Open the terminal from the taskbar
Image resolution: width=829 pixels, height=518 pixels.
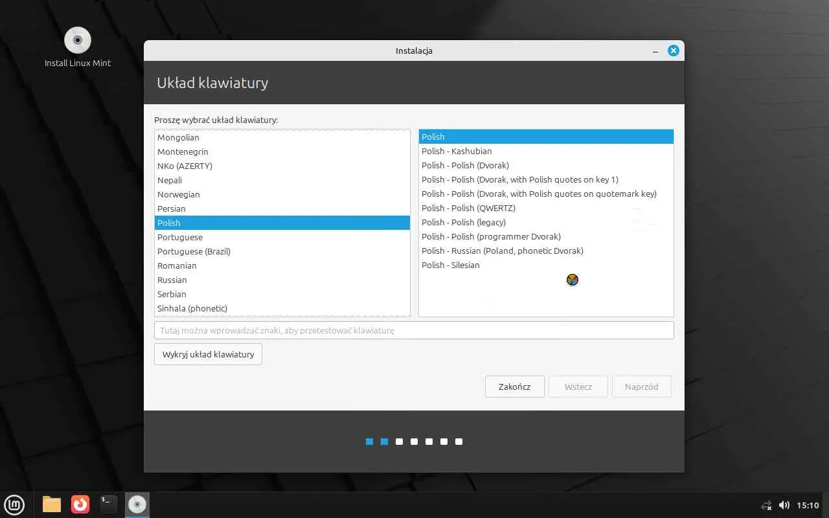(x=109, y=504)
